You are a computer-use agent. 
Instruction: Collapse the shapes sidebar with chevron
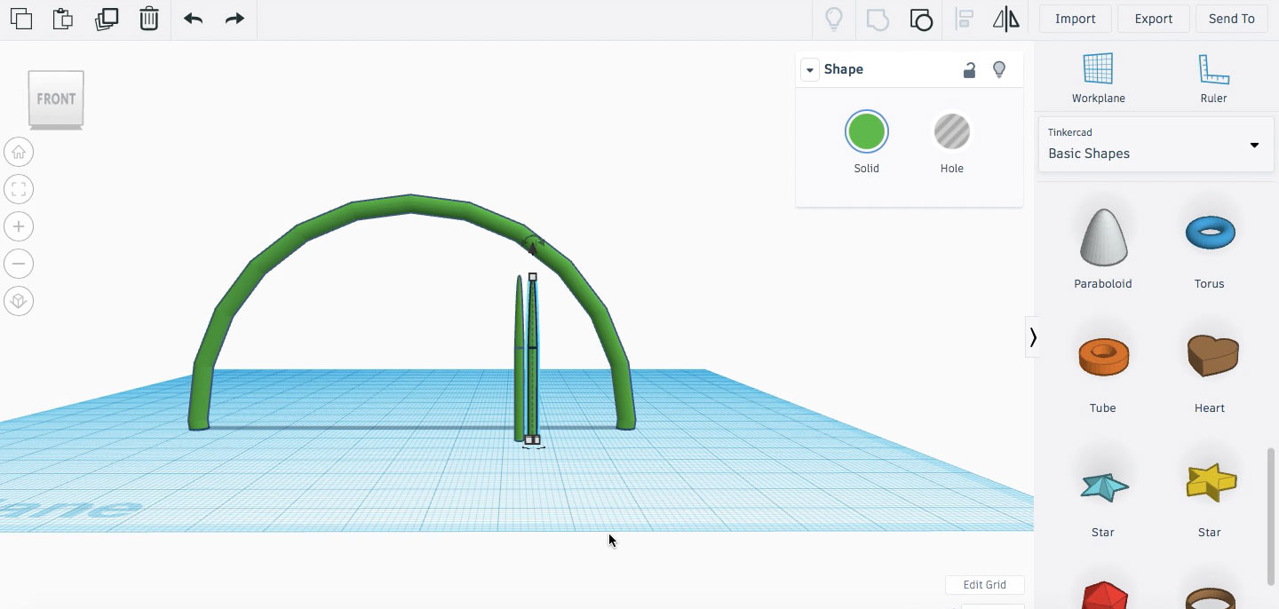(1032, 337)
